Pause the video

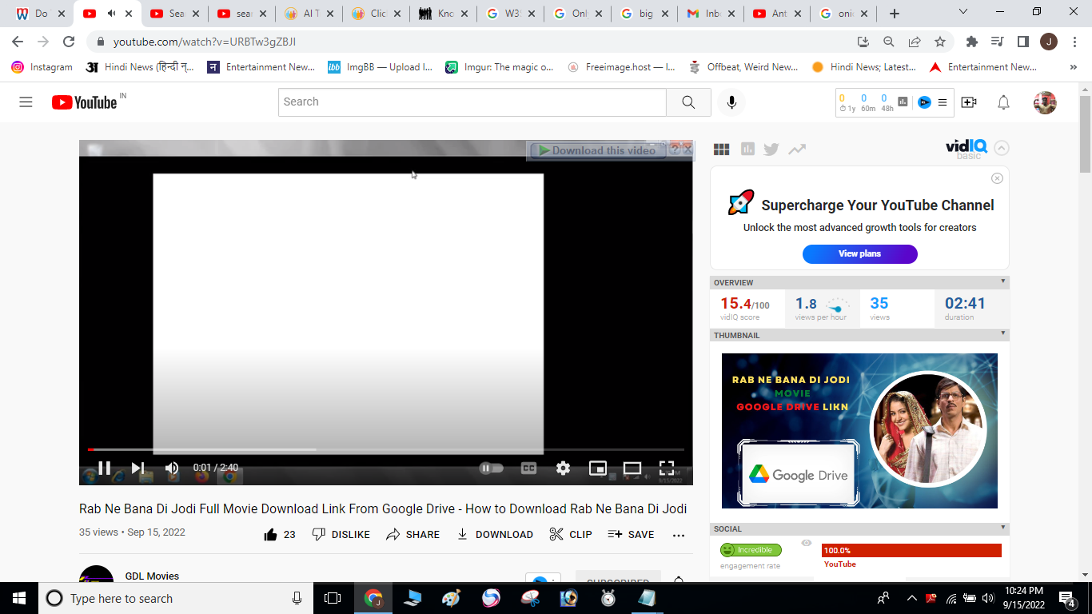tap(104, 468)
